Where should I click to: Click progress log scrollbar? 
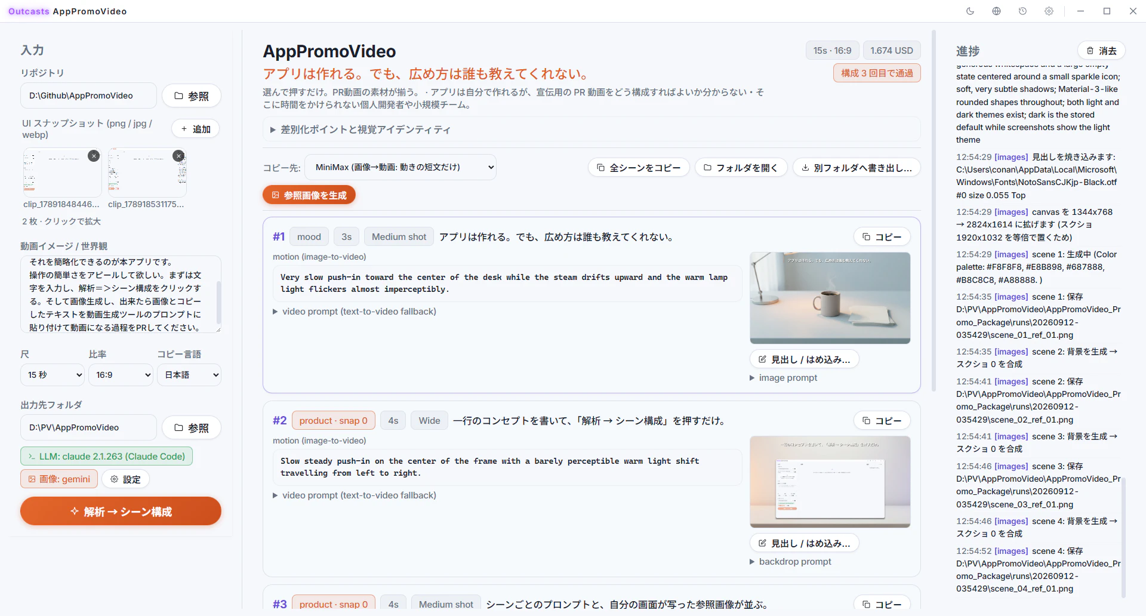(1124, 537)
